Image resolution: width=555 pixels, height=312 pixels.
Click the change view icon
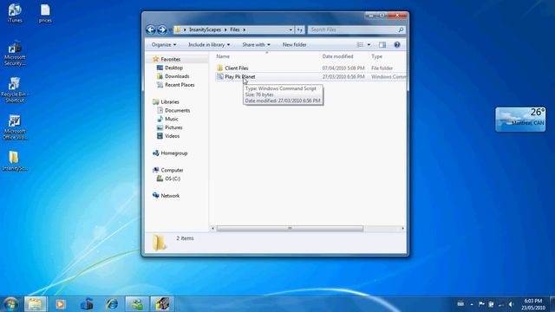point(360,44)
